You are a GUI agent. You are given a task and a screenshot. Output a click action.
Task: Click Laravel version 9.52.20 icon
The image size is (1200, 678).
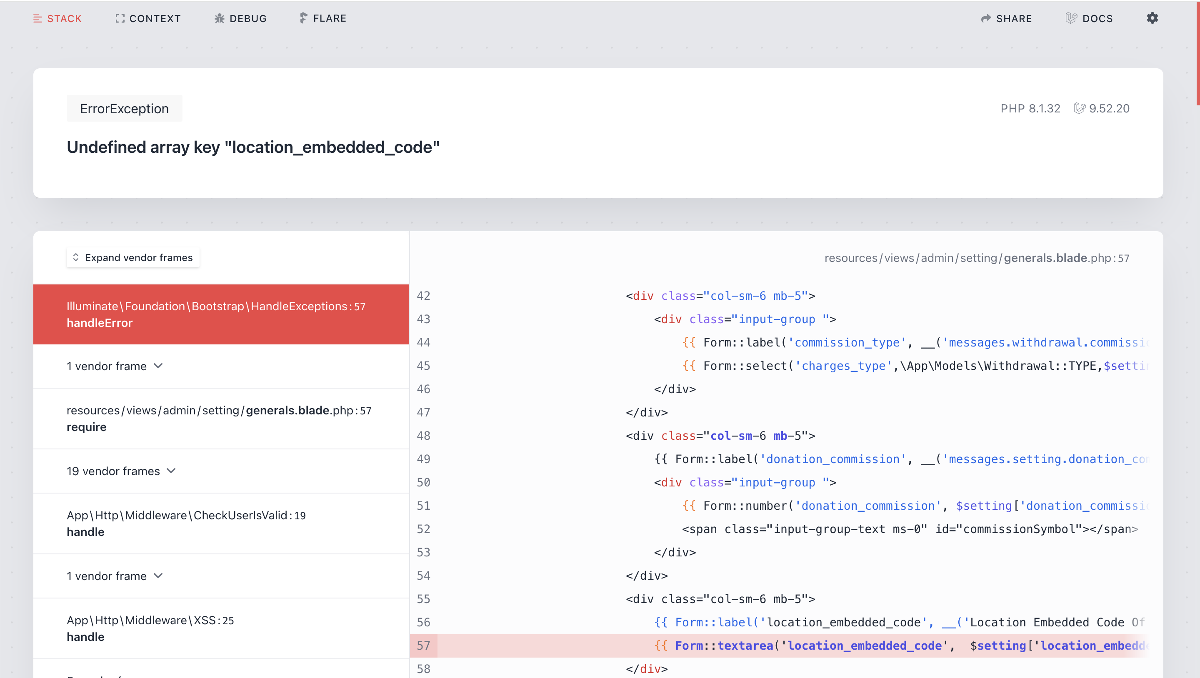point(1079,109)
